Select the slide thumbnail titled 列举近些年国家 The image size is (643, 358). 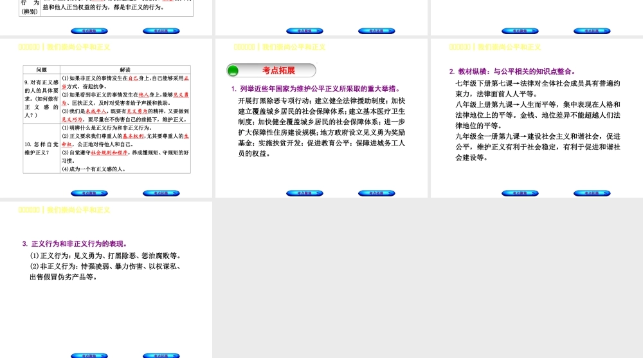pyautogui.click(x=321, y=118)
